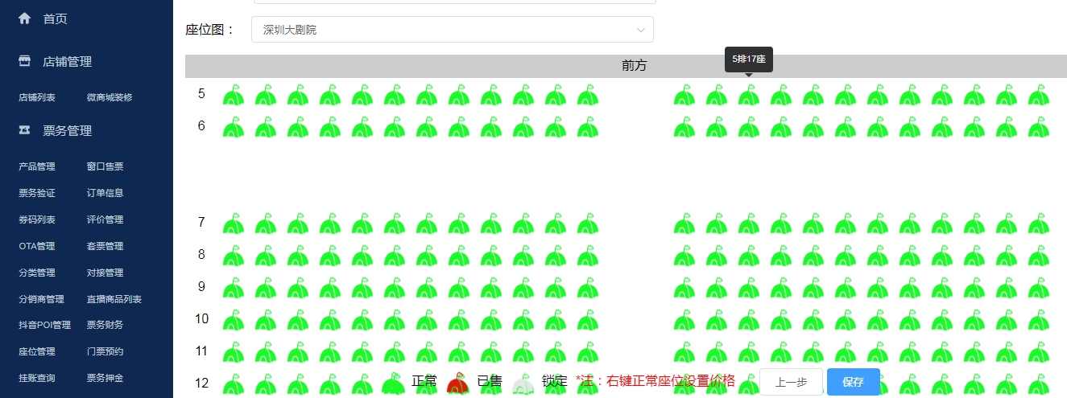Click the store icon beside 店铺管理
The width and height of the screenshot is (1067, 398).
click(x=25, y=61)
